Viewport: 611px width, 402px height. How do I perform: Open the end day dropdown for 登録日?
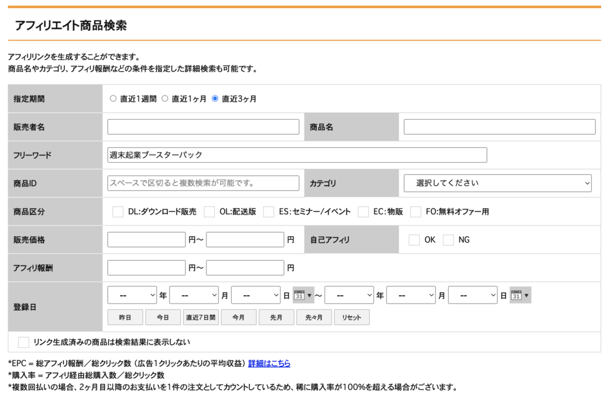point(473,295)
